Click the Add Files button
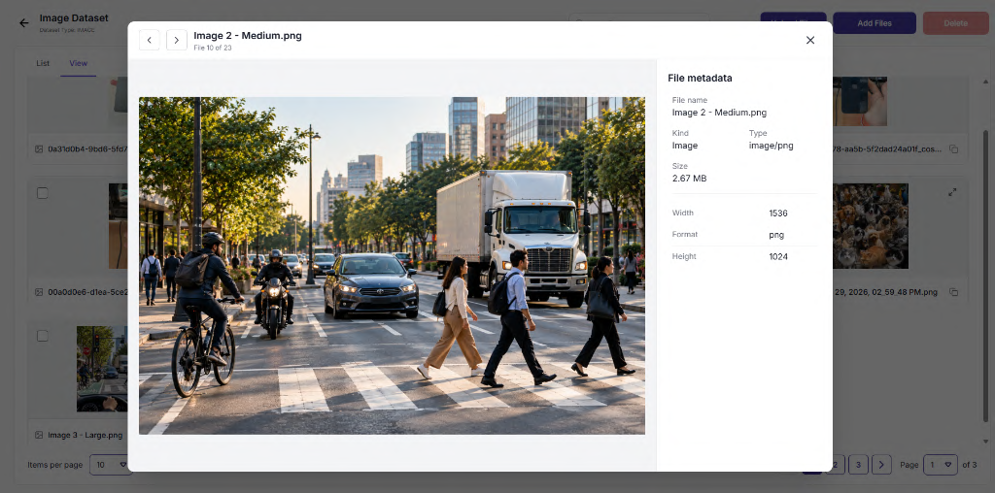The height and width of the screenshot is (493, 995). (x=875, y=23)
